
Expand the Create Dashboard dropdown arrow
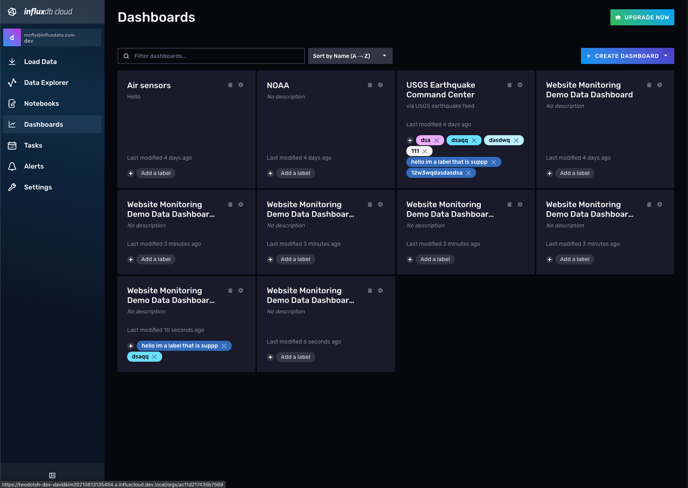667,56
